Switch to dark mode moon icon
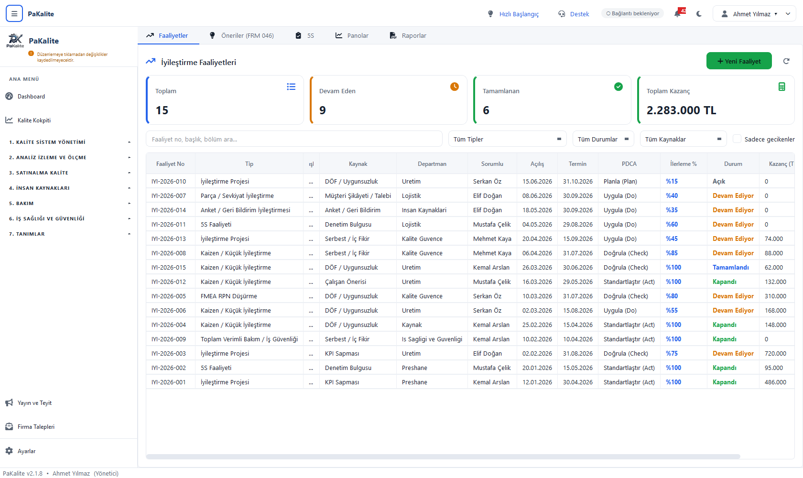The width and height of the screenshot is (803, 478). [x=699, y=14]
